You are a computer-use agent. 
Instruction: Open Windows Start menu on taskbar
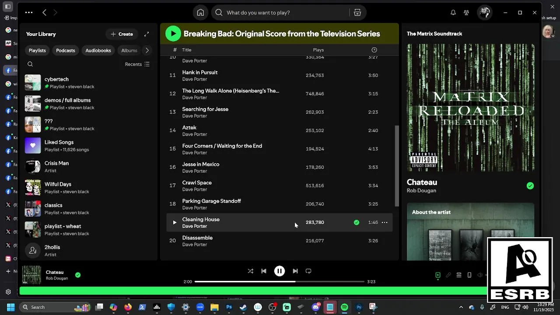(10, 307)
